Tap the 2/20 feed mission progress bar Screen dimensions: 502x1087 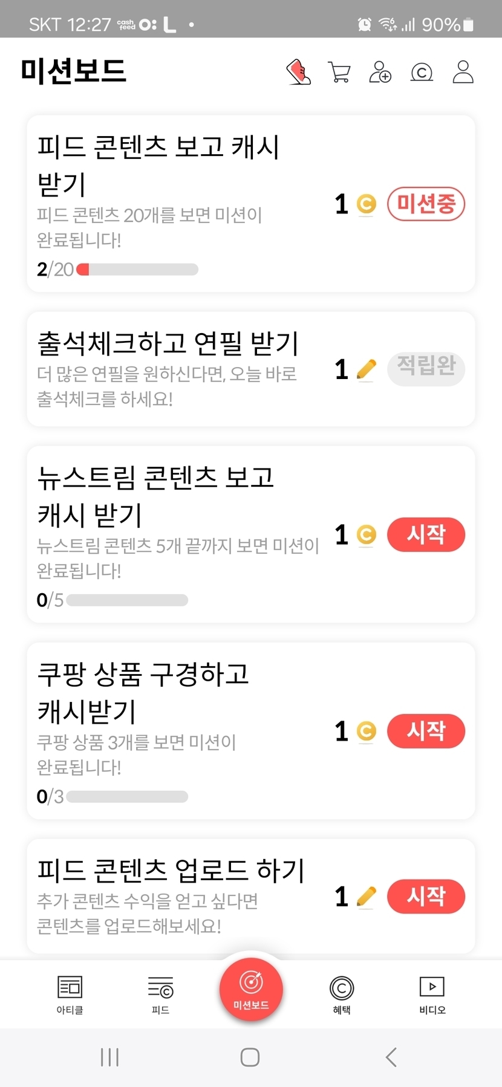click(x=138, y=270)
